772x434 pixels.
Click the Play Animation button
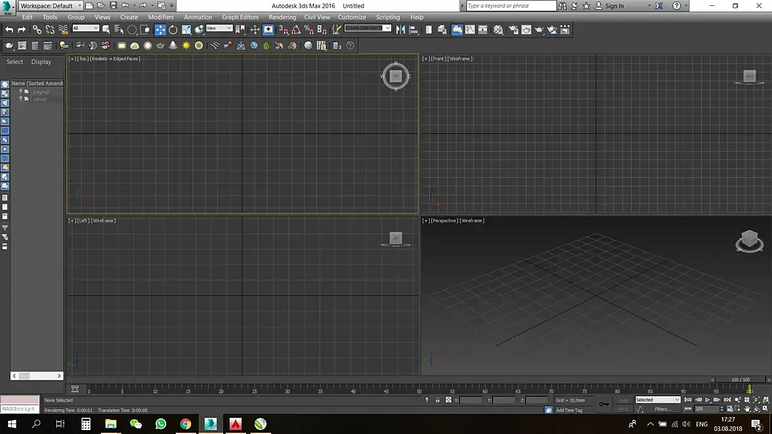pyautogui.click(x=708, y=400)
